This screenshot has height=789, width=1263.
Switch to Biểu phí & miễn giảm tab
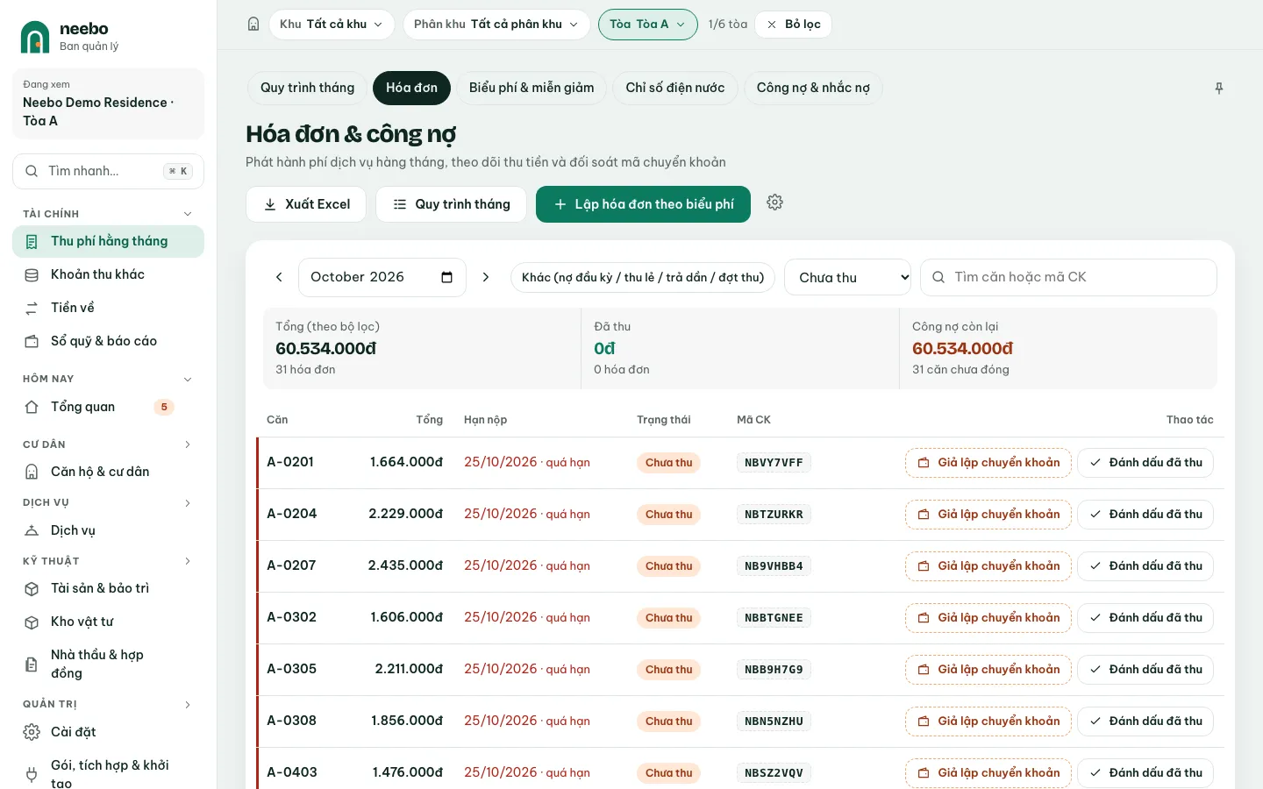[x=532, y=88]
